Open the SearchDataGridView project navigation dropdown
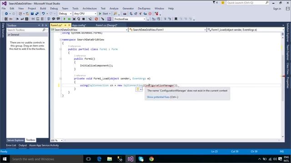The image size is (291, 163). click(x=89, y=30)
